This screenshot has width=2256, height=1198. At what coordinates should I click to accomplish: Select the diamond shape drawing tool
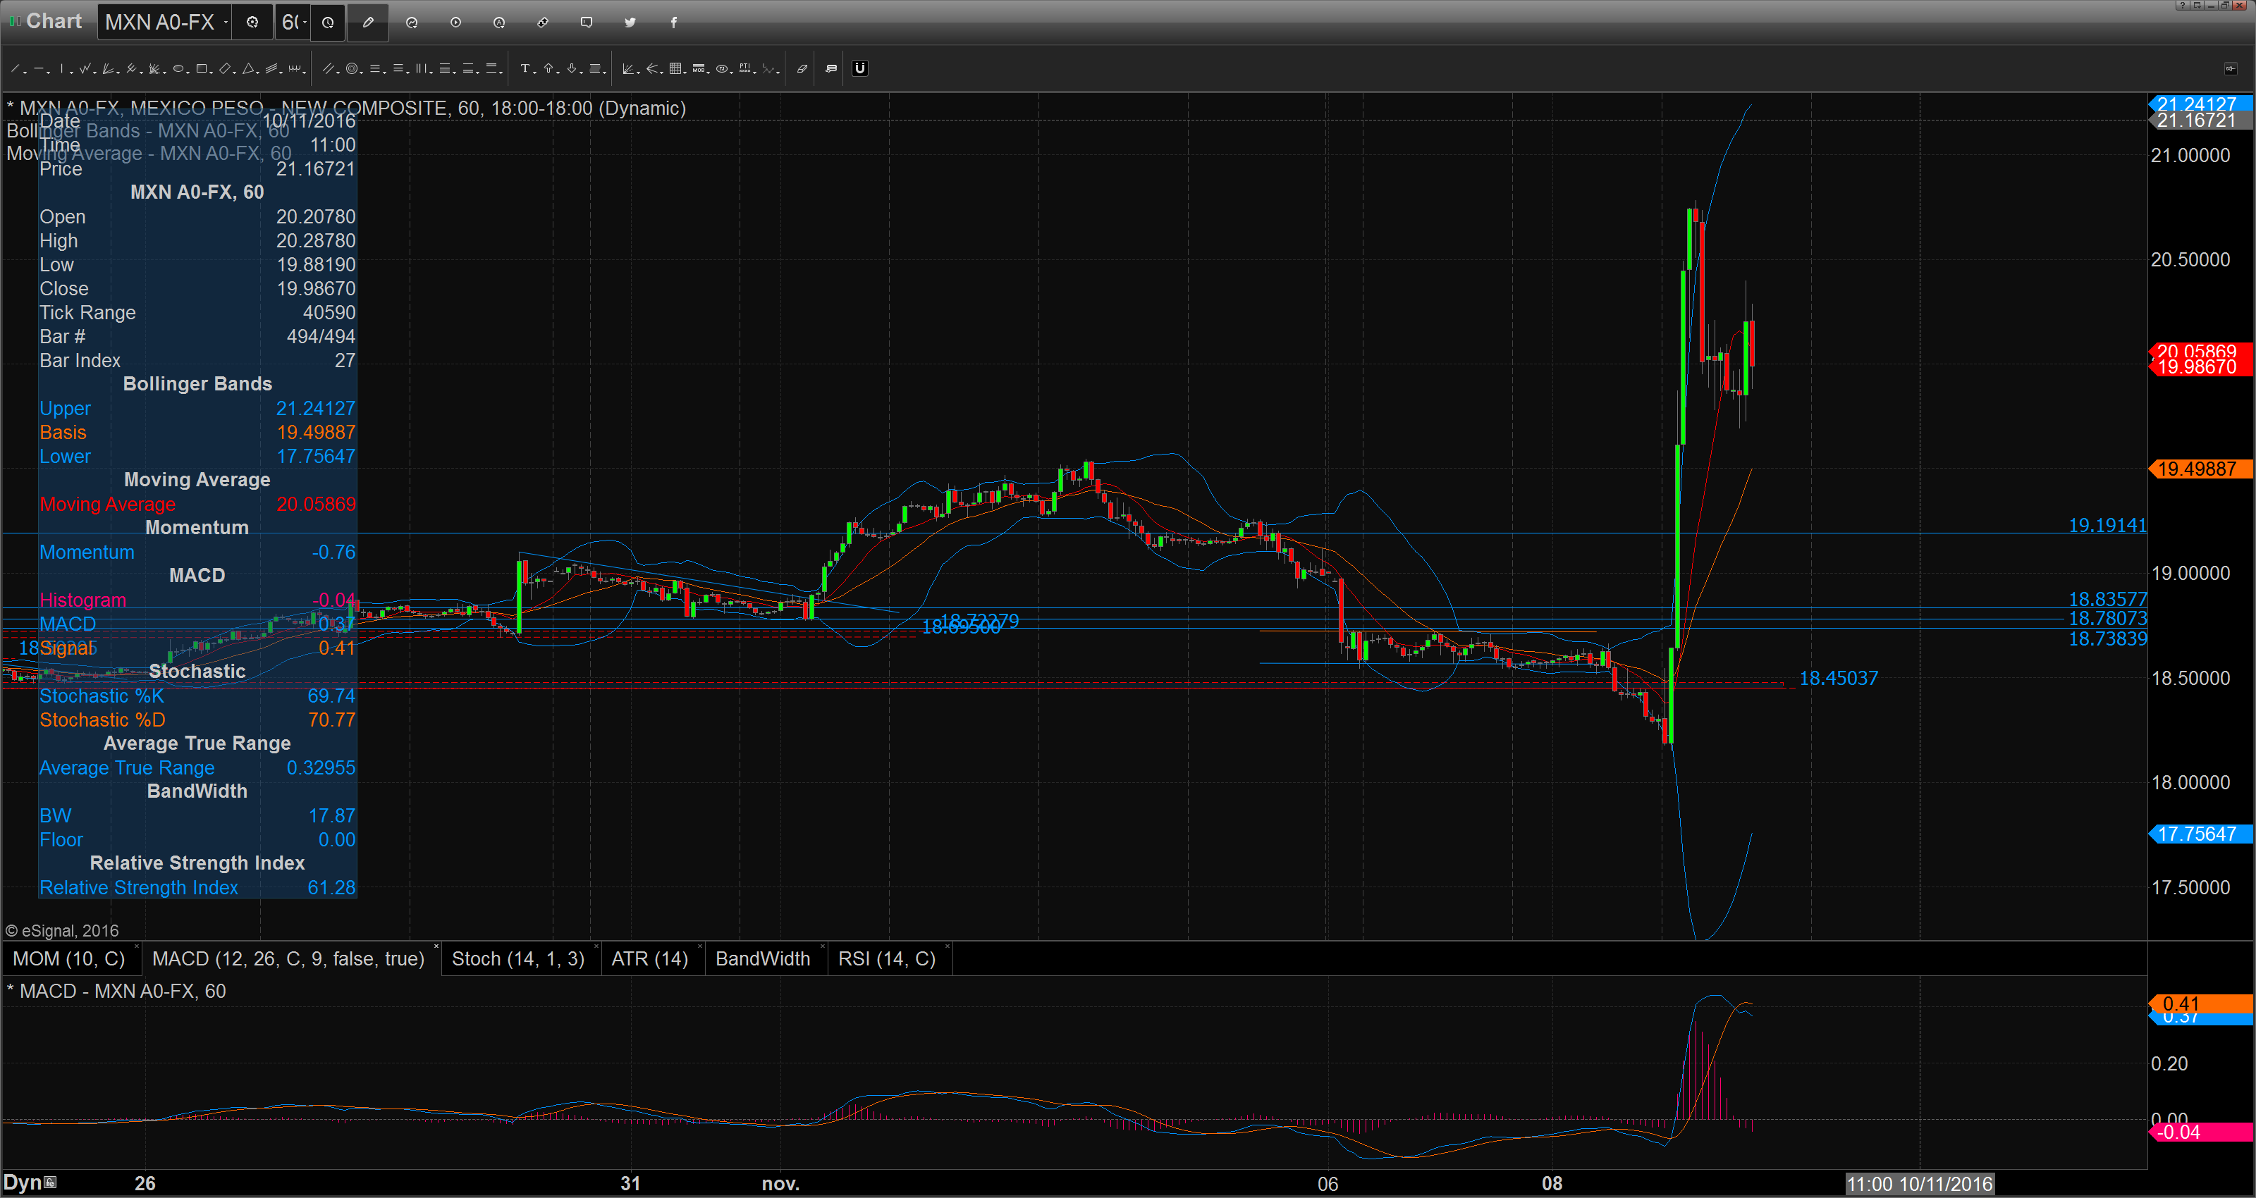(x=225, y=68)
